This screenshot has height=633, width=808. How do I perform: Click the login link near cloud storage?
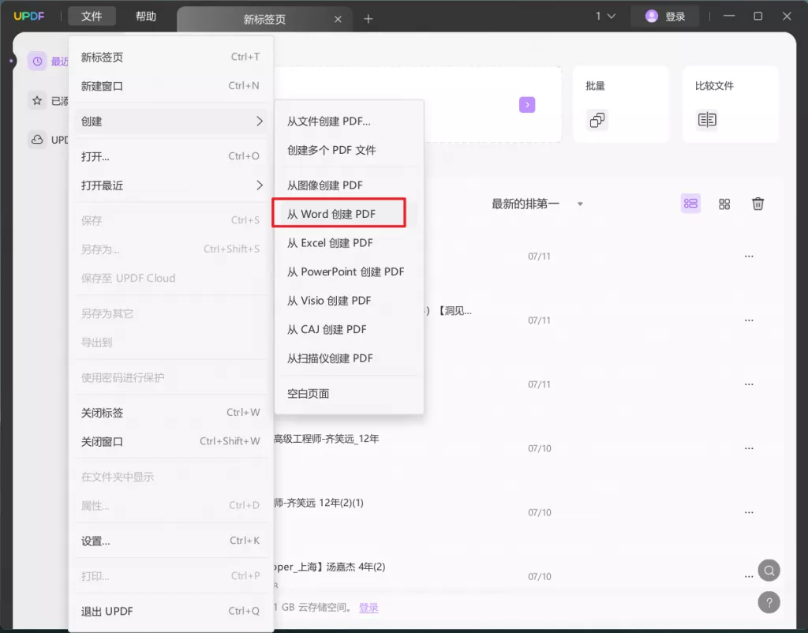(x=368, y=607)
